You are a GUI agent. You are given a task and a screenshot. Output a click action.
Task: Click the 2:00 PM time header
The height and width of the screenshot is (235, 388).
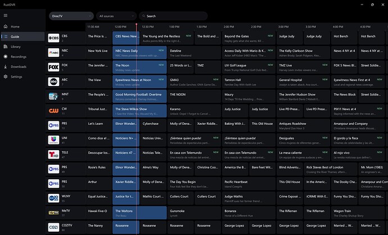coord(229,27)
